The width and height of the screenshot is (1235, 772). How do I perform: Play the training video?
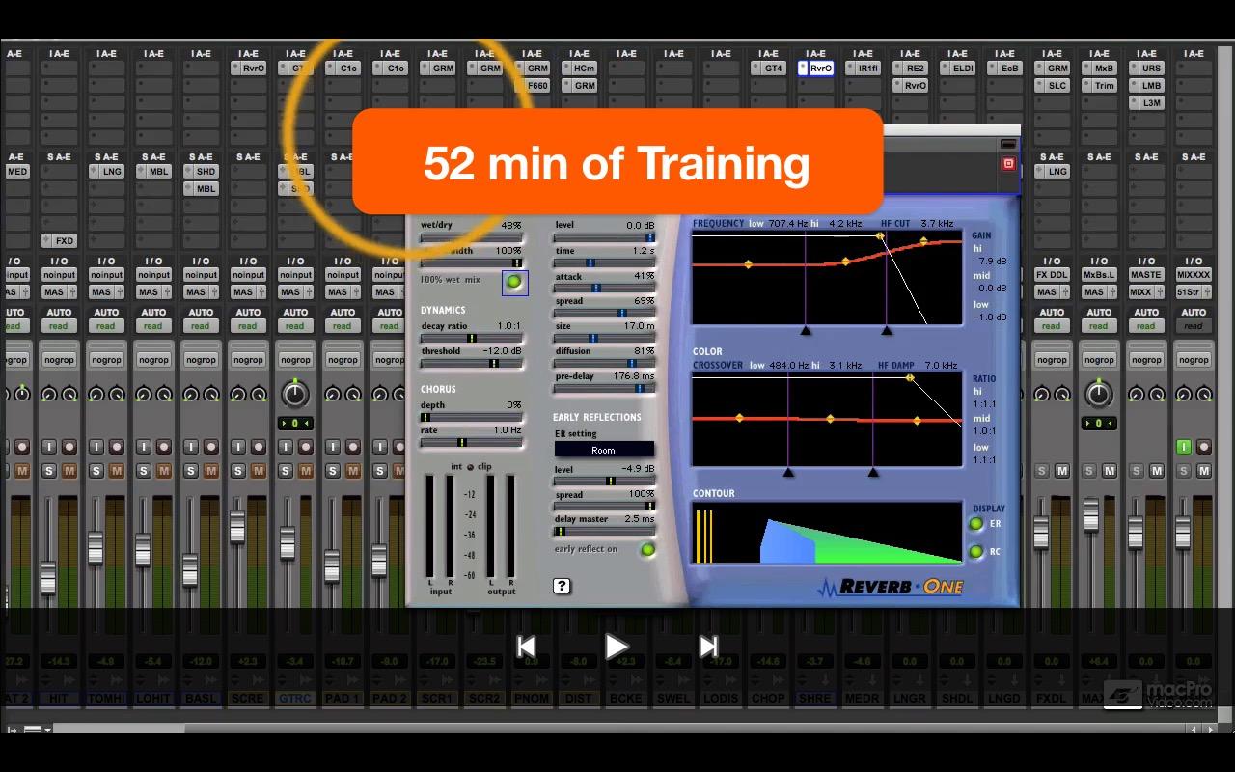click(617, 647)
